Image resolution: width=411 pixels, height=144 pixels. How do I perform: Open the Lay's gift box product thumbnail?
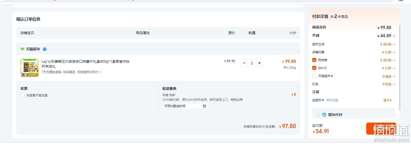[x=29, y=68]
